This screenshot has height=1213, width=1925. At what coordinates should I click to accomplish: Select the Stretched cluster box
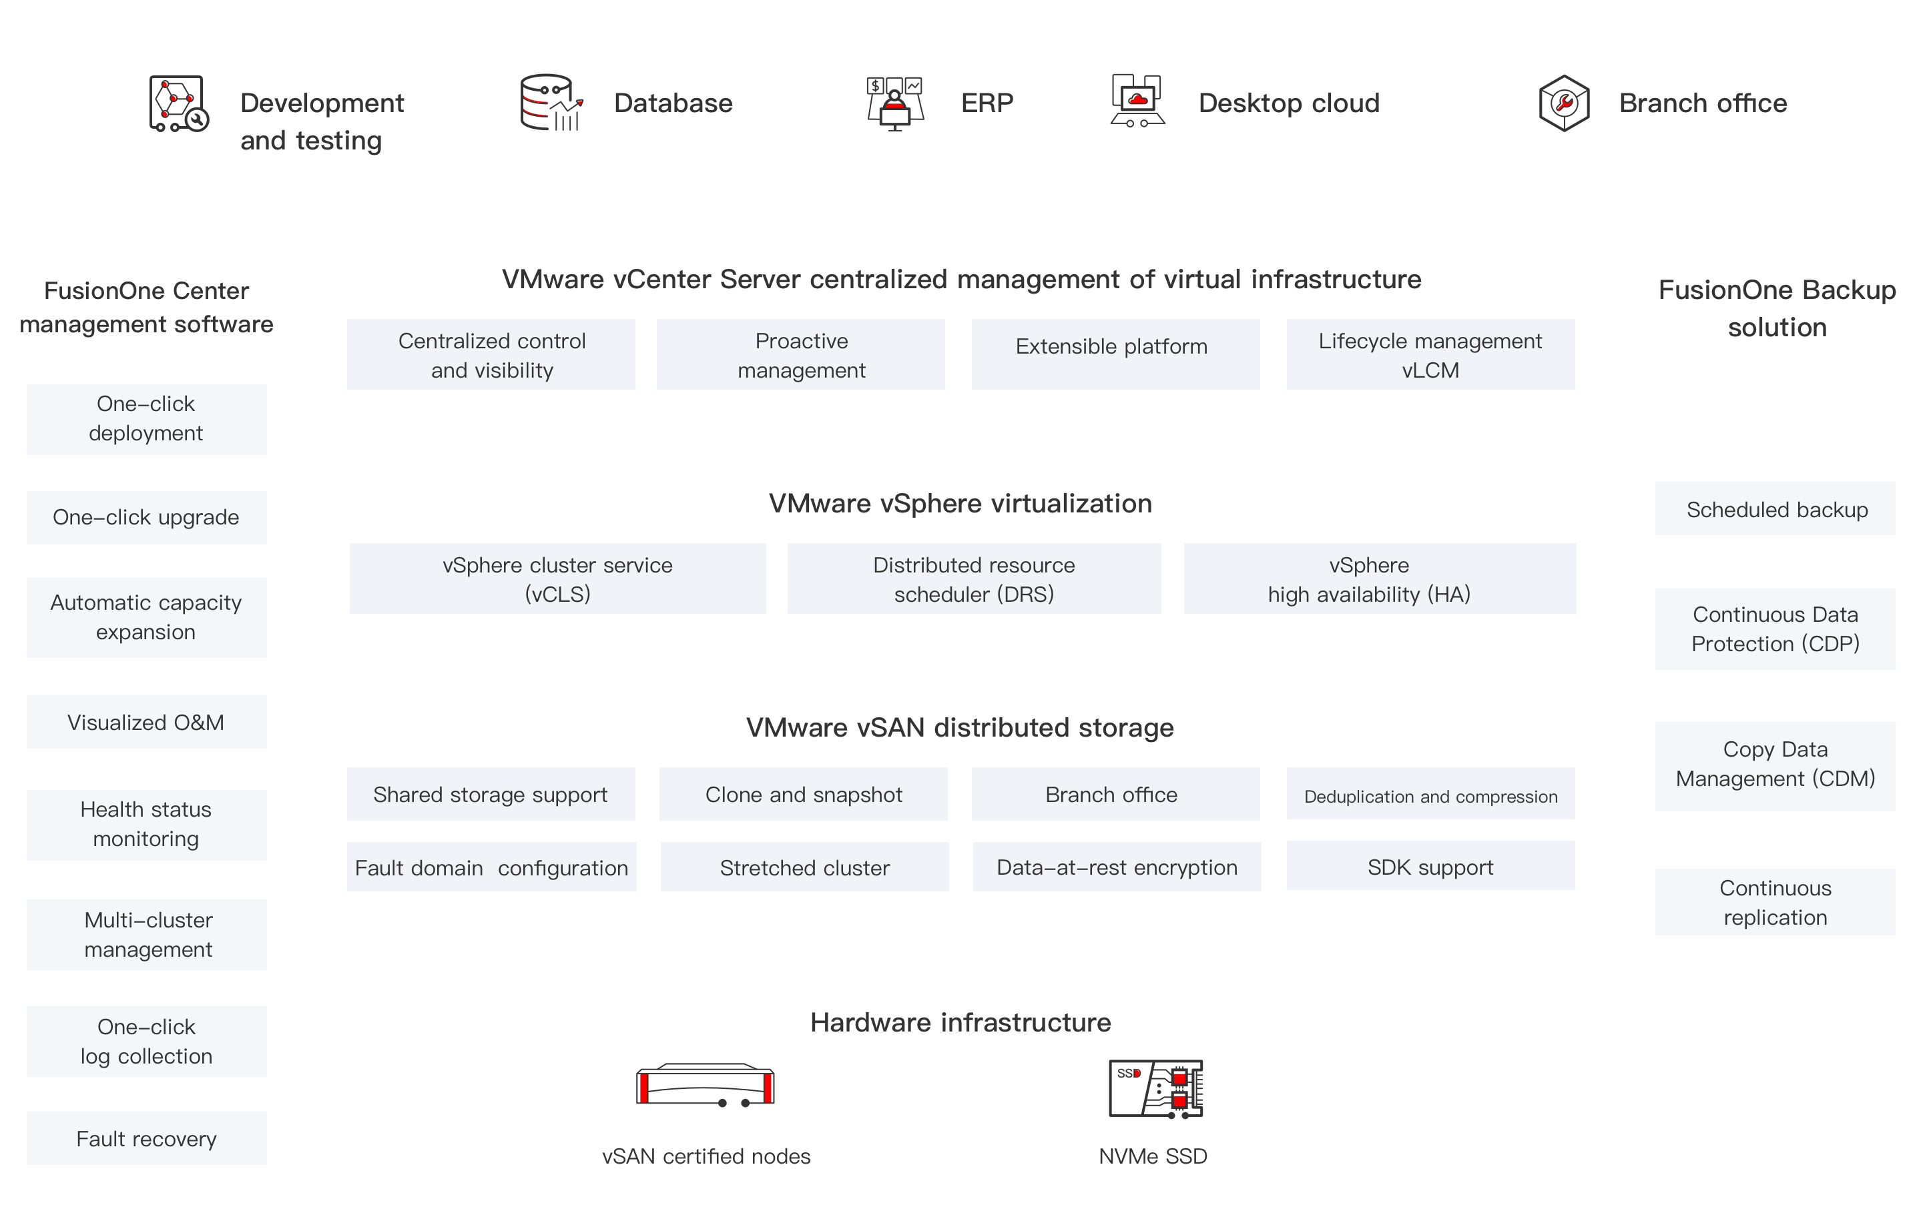(x=804, y=866)
